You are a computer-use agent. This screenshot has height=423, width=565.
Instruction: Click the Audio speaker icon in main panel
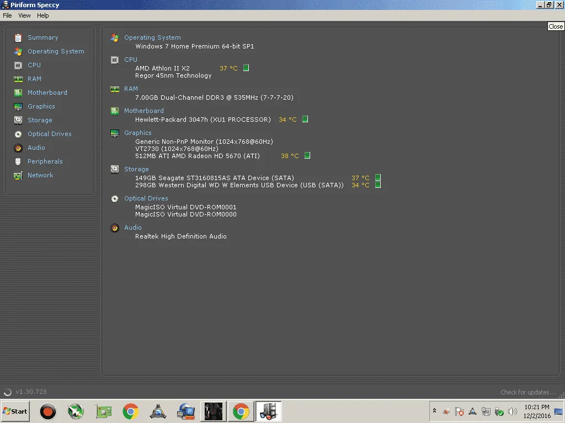tap(115, 228)
